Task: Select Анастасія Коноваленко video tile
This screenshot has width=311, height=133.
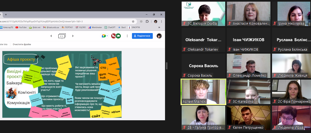Action: pyautogui.click(x=249, y=14)
